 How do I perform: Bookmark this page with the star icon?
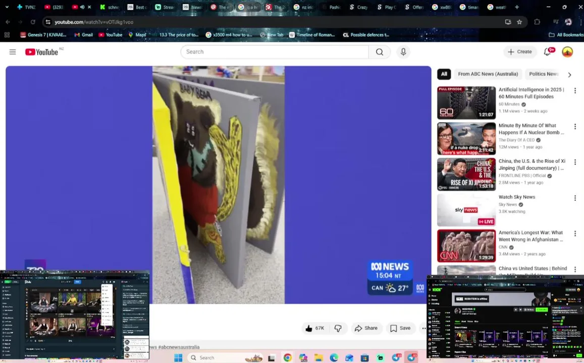coord(519,22)
